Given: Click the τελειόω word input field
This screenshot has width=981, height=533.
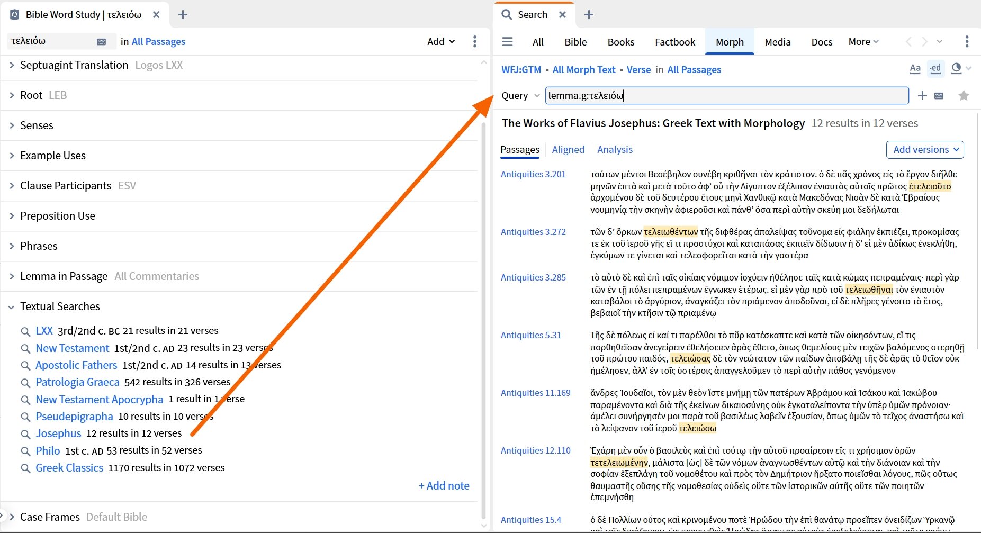Looking at the screenshot, I should pos(51,41).
